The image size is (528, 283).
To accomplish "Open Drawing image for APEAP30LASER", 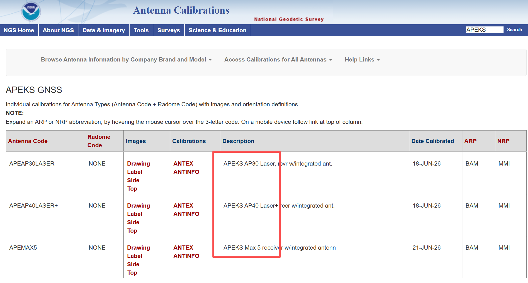I will [x=138, y=164].
